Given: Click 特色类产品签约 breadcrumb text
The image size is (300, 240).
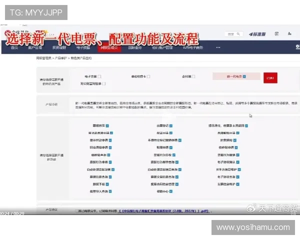Looking at the screenshot, I should coord(81,58).
